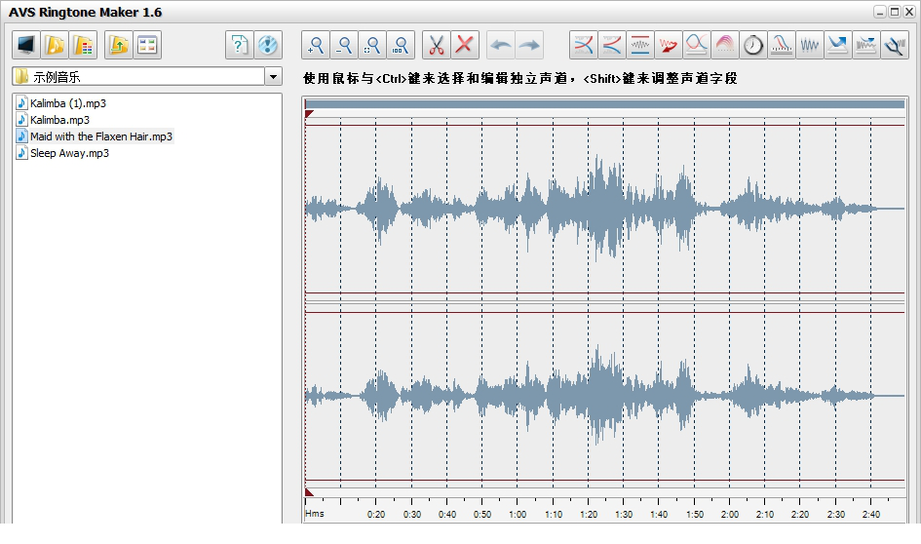Minimize the AVS Ringtone Maker window
This screenshot has height=544, width=921.
[x=879, y=12]
